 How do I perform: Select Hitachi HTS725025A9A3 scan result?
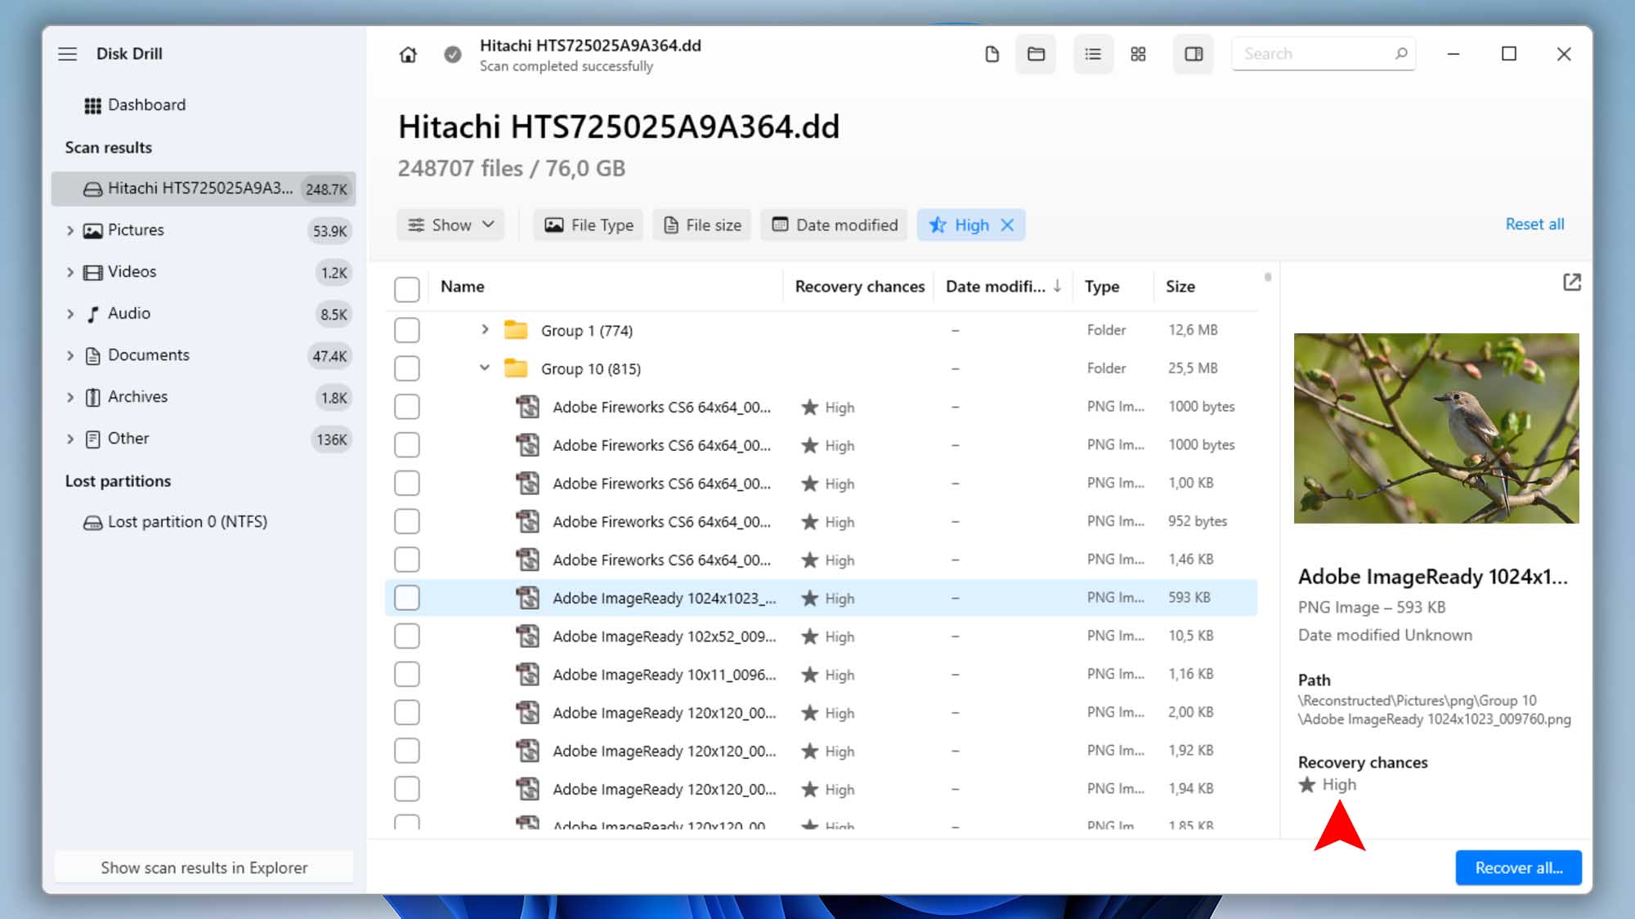coord(204,189)
